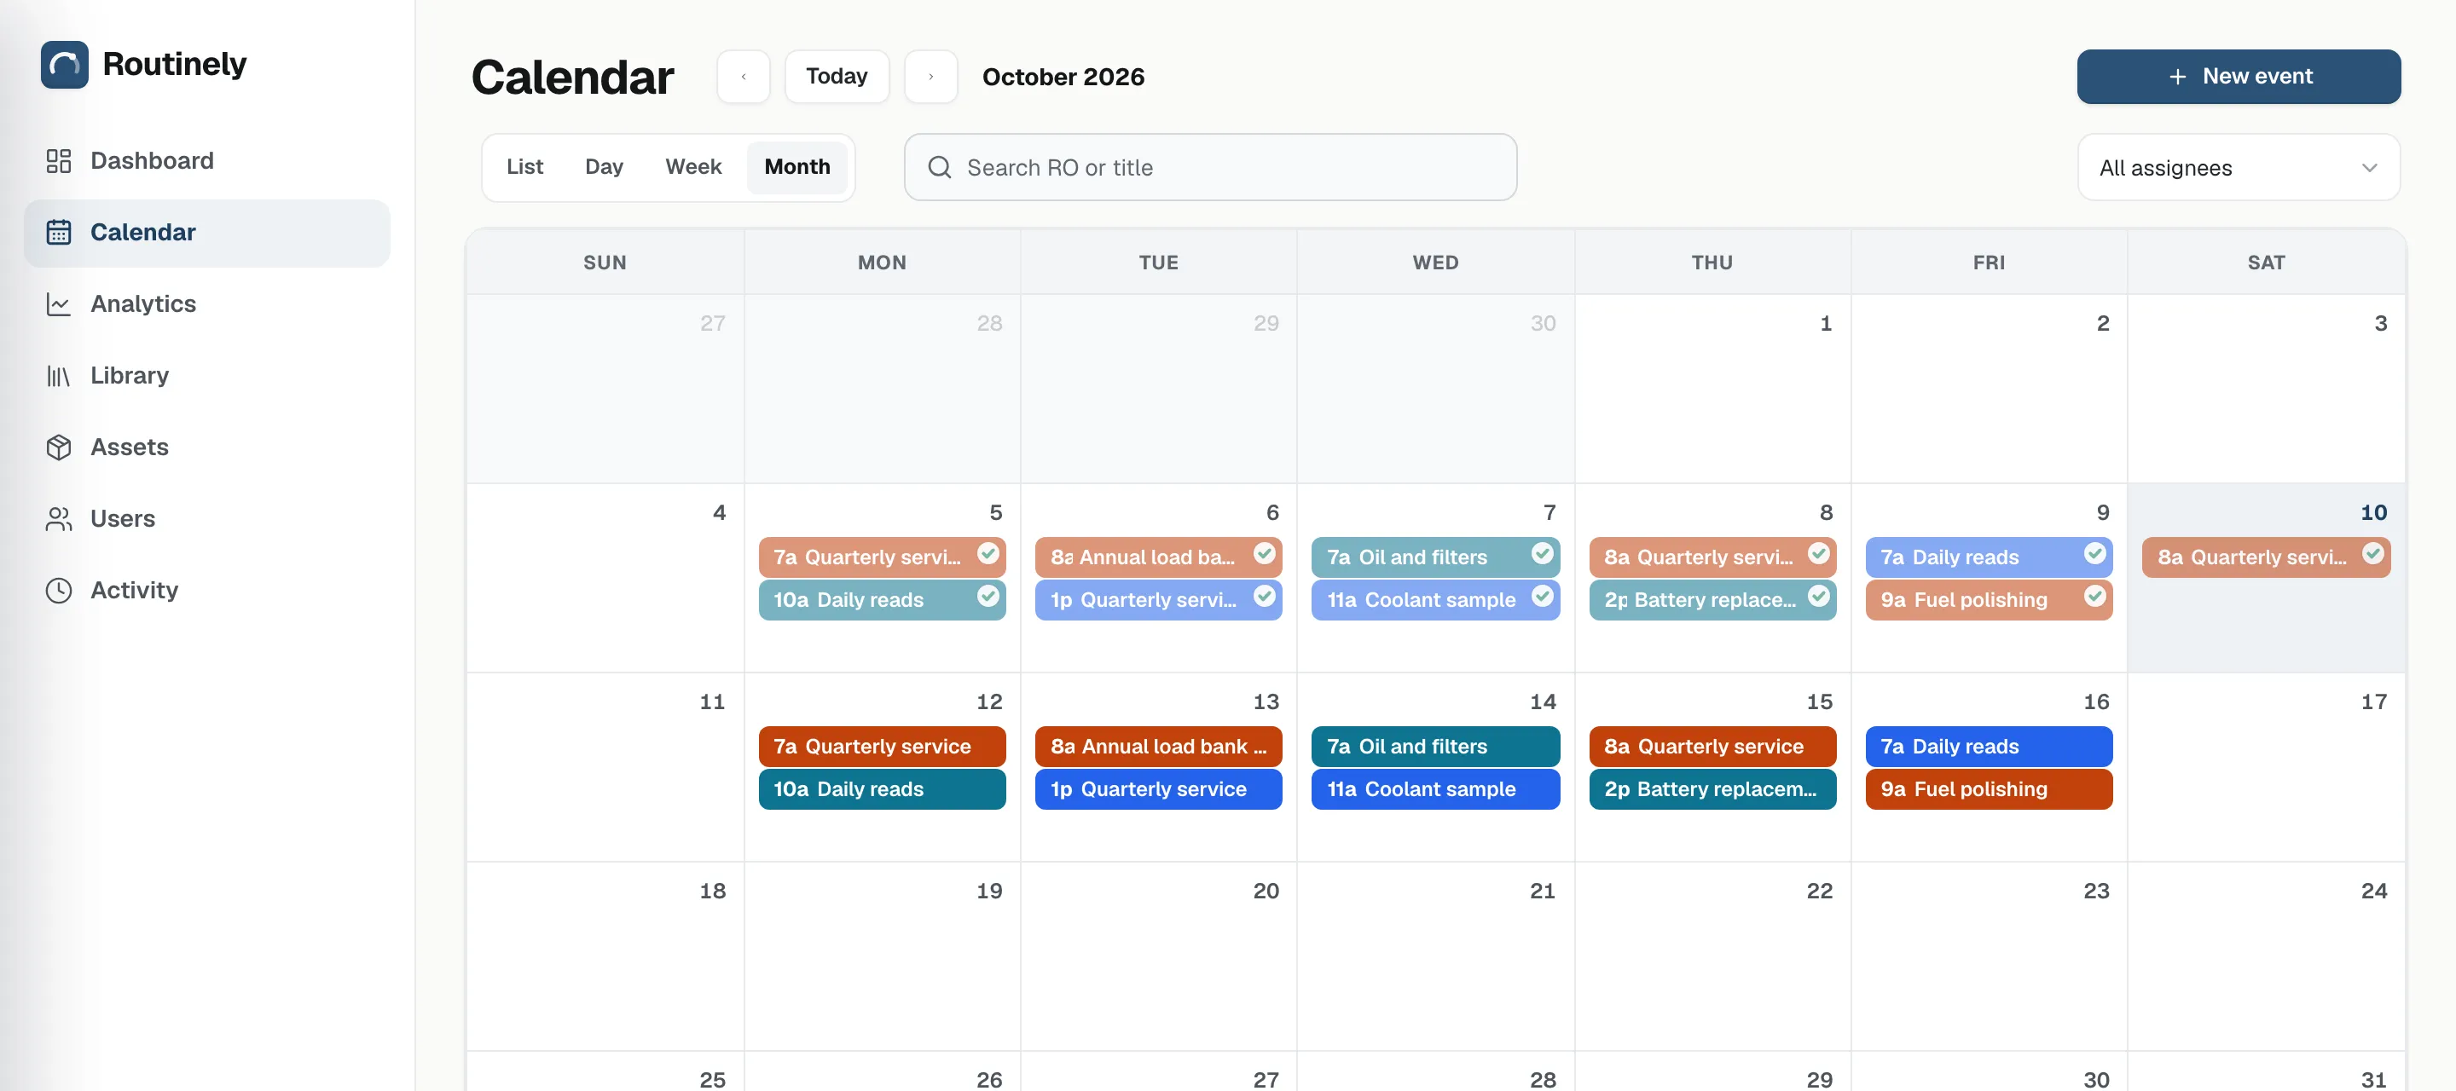Viewport: 2456px width, 1091px height.
Task: Click the search magnifier icon
Action: tap(939, 168)
